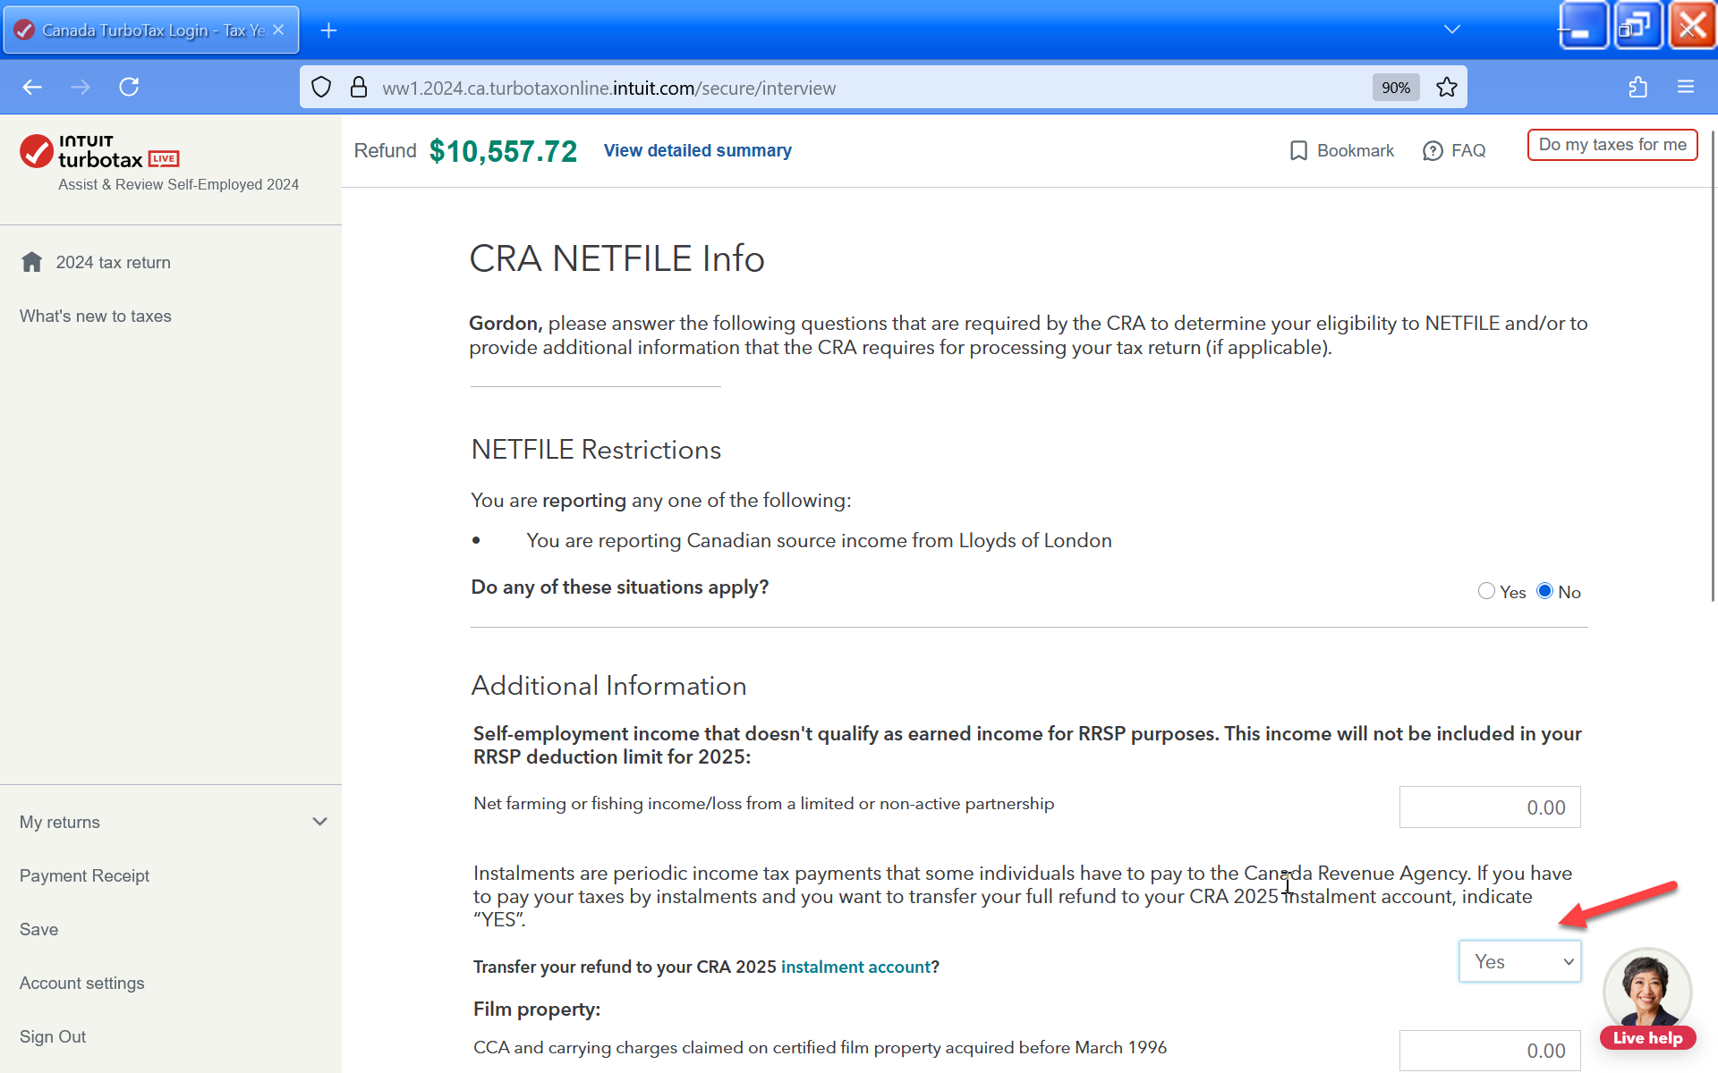1718x1073 pixels.
Task: Select Yes for situations apply
Action: 1486,591
